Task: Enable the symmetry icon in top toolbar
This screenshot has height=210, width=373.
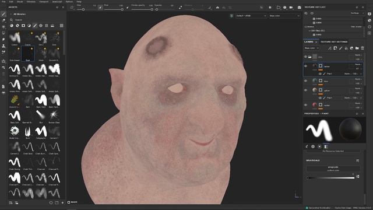Action: point(217,8)
